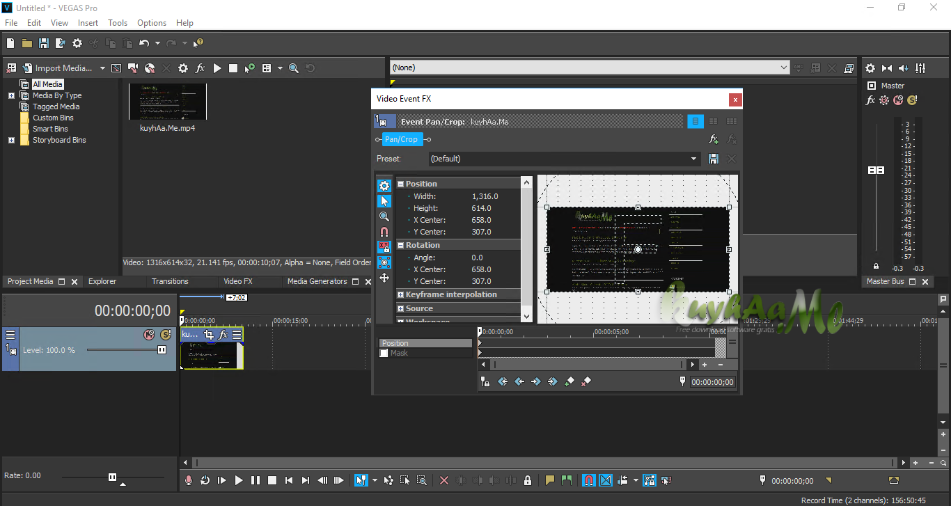Open Pan/Crop Show Properties gear icon

tap(384, 186)
